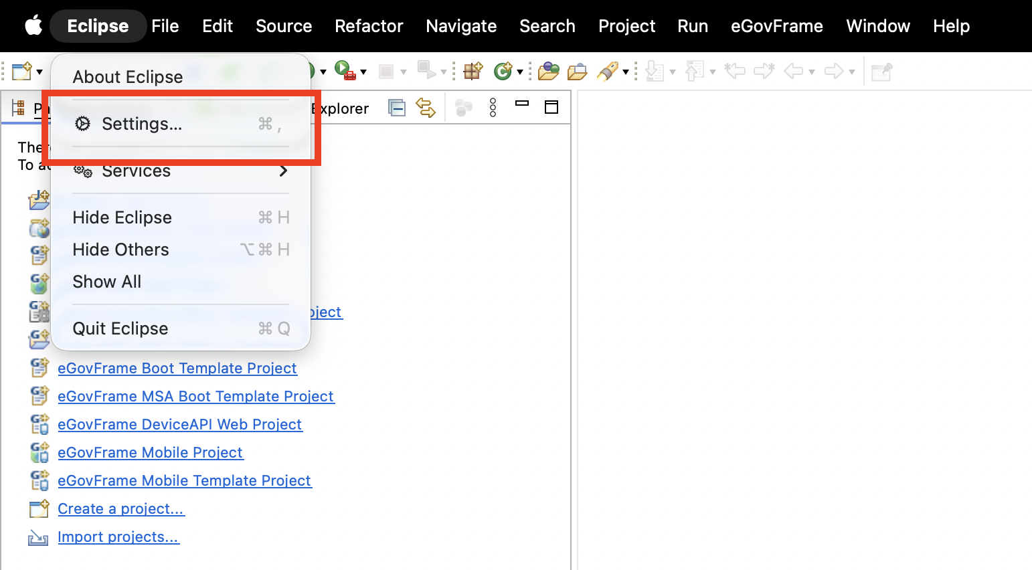The image size is (1032, 570).
Task: Click the Package Explorer tab icon
Action: (19, 108)
